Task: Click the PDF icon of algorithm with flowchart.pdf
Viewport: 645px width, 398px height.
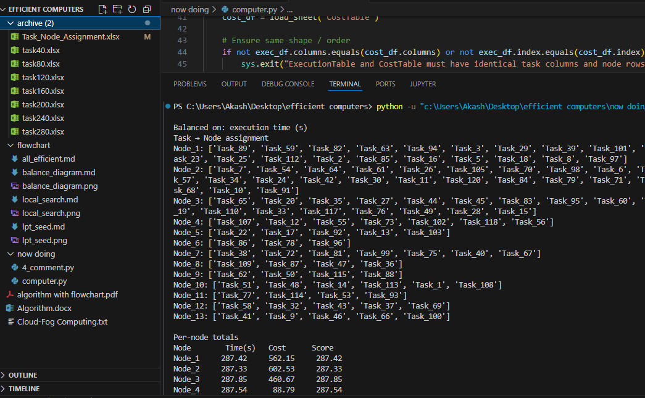Action: [10, 295]
